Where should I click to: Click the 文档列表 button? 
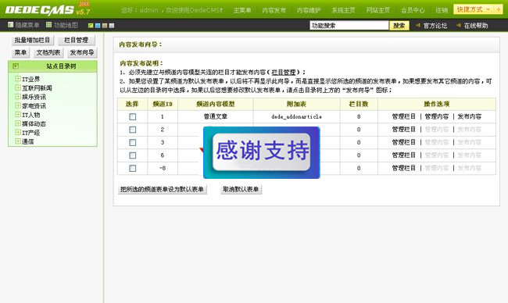coord(48,52)
